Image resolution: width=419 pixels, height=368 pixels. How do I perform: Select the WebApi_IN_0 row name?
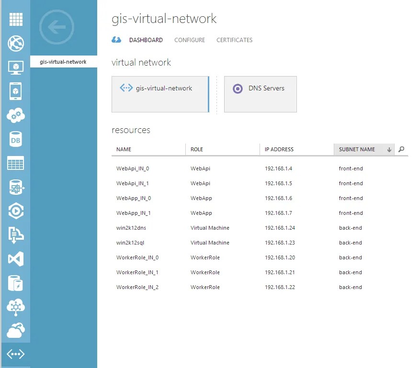tap(133, 168)
